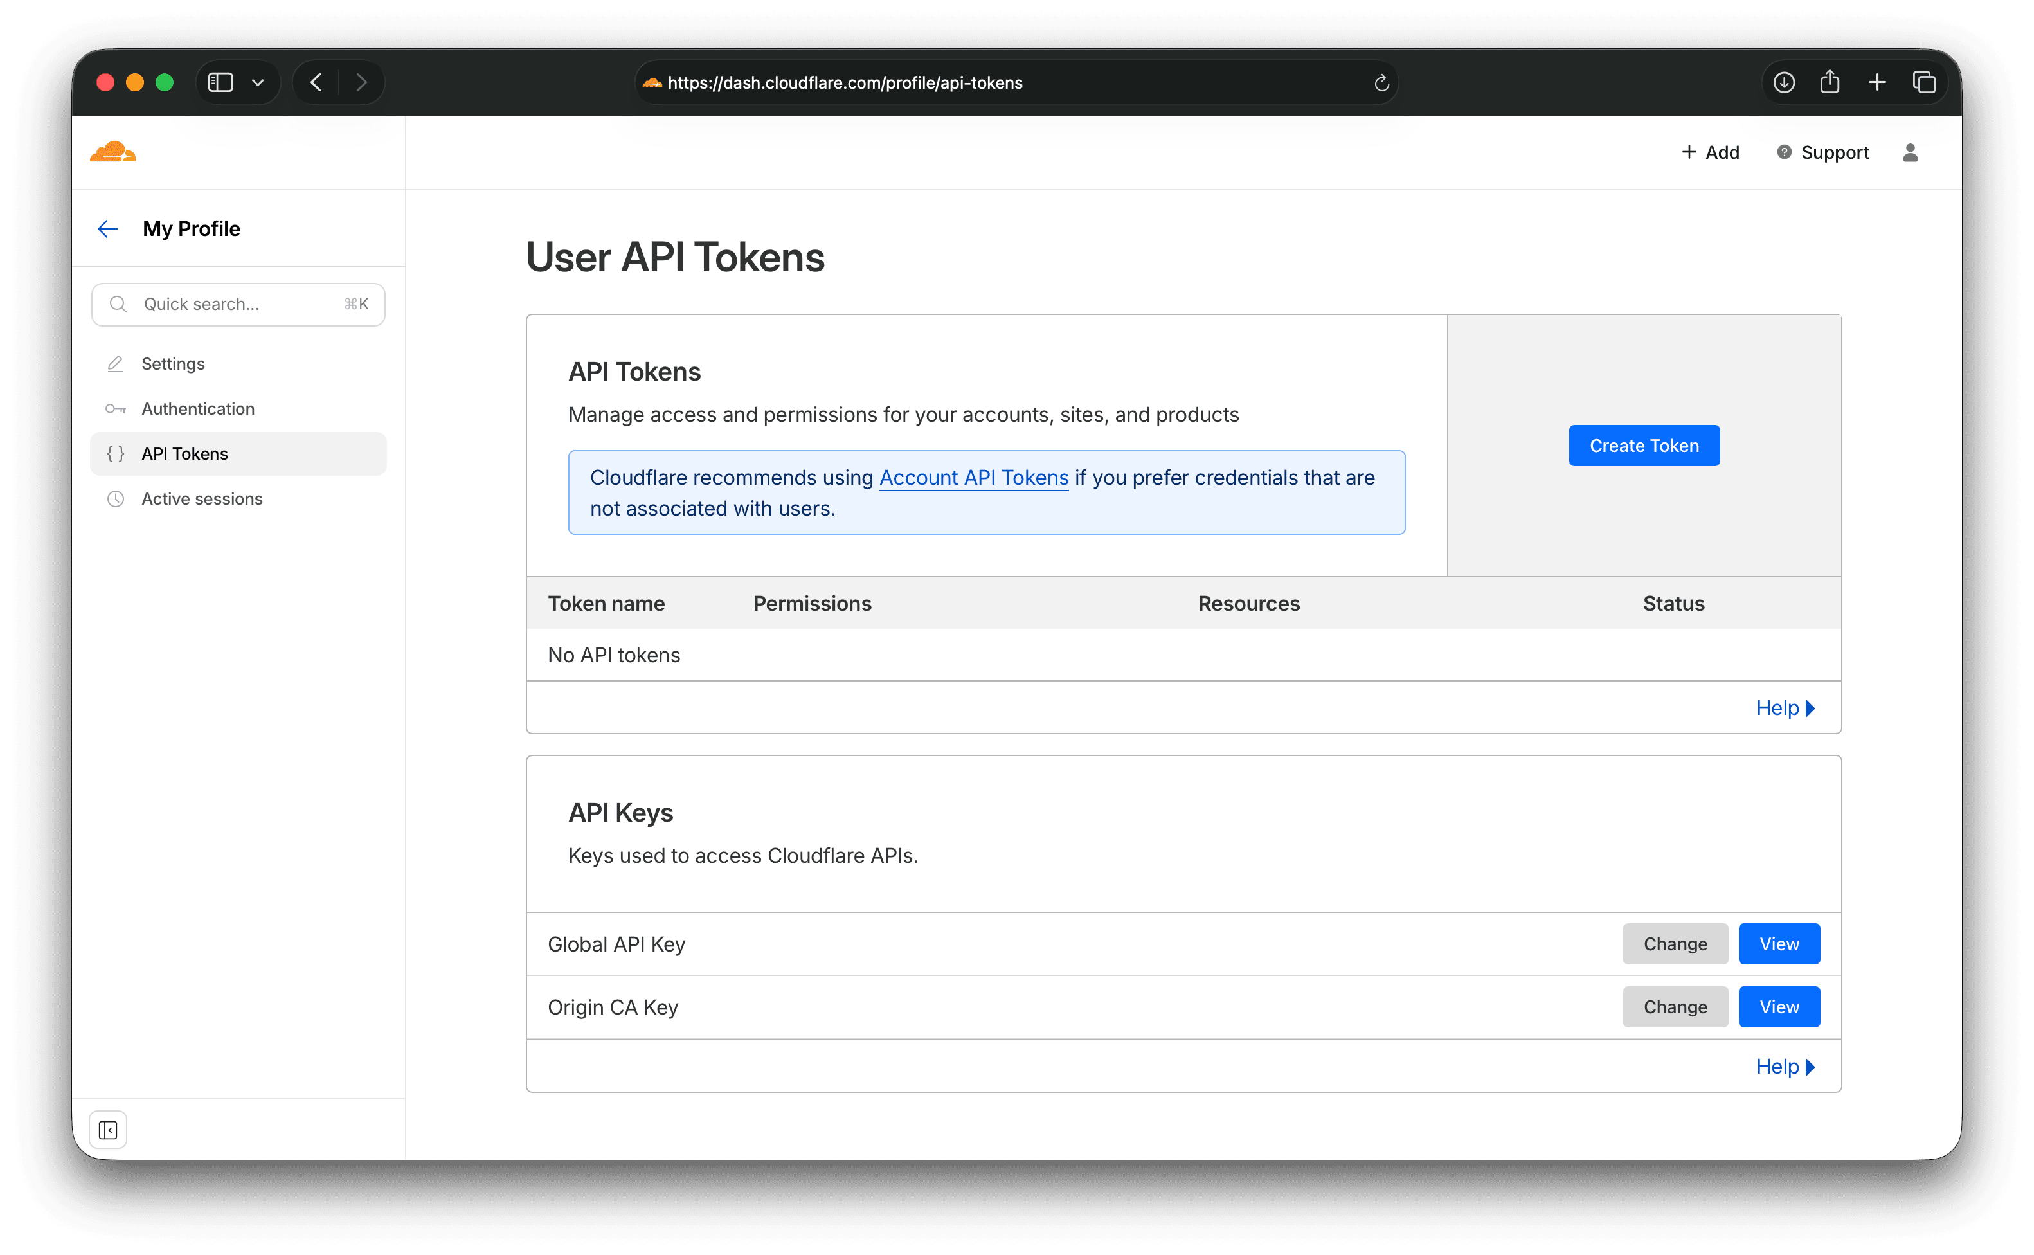
Task: Collapse the sidebar using the panel icon
Action: click(108, 1129)
